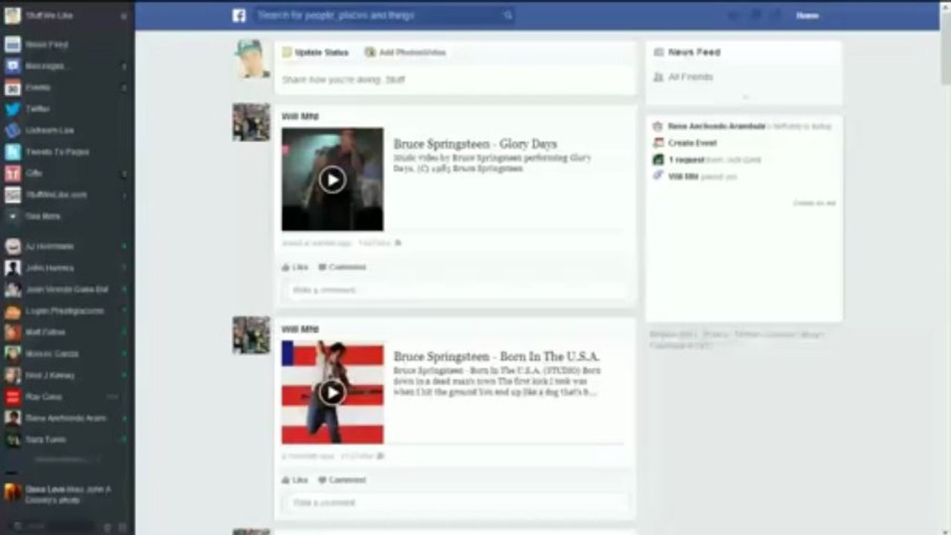Click the Create Event link
The height and width of the screenshot is (535, 951).
pos(692,143)
